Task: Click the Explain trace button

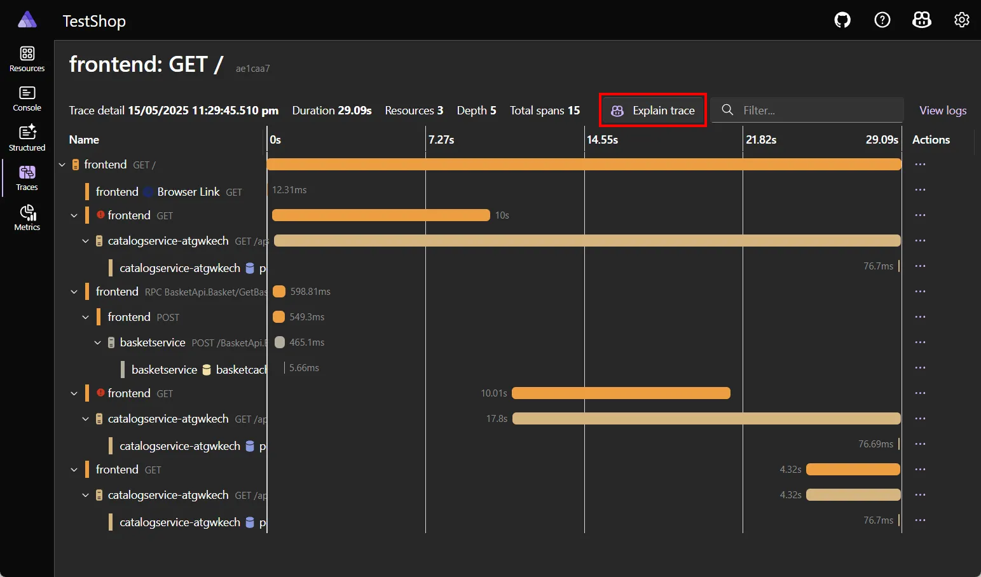Action: 652,110
